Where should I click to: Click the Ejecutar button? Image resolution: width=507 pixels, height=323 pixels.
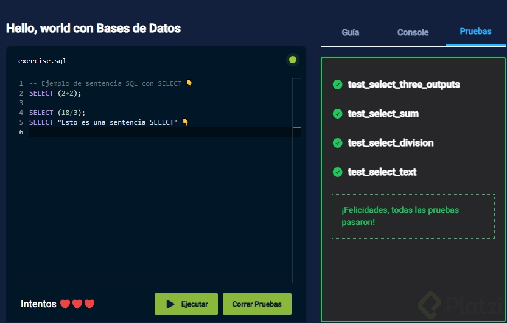(x=186, y=304)
